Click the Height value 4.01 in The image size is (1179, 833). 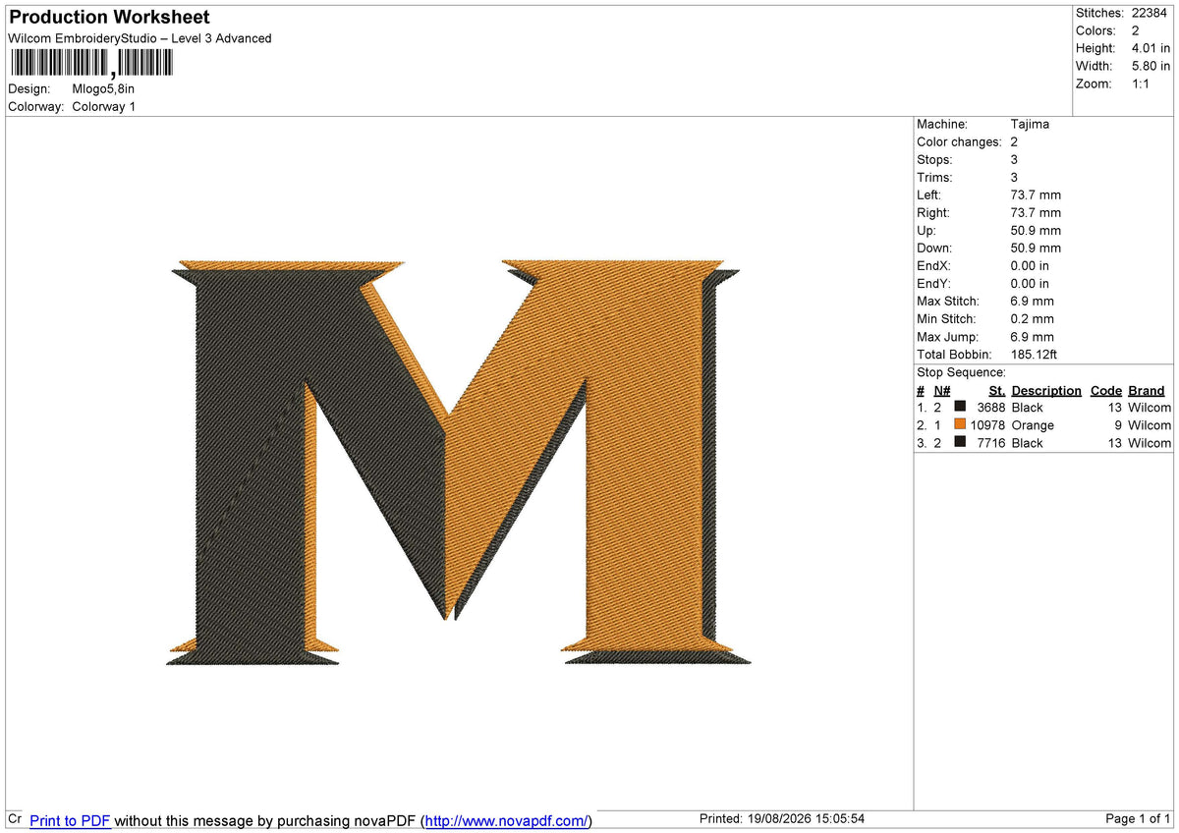[1151, 48]
